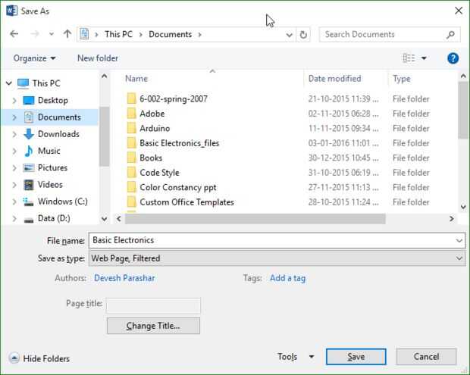
Task: Open the Tools menu
Action: point(295,357)
